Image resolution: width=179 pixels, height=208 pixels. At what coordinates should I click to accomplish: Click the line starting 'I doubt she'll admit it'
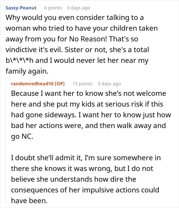click(x=86, y=158)
